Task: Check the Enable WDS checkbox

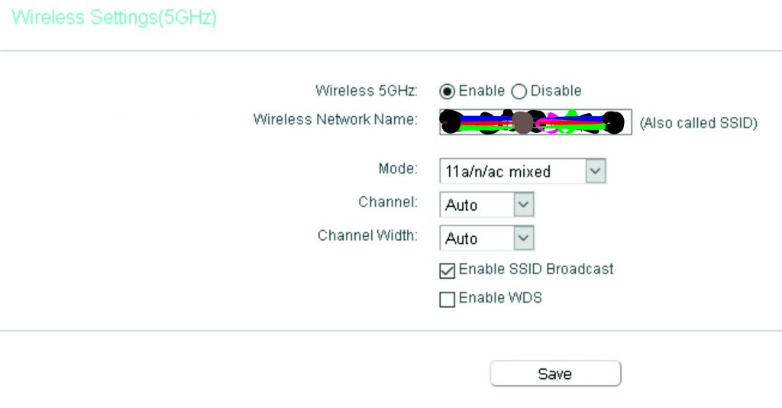Action: tap(447, 300)
